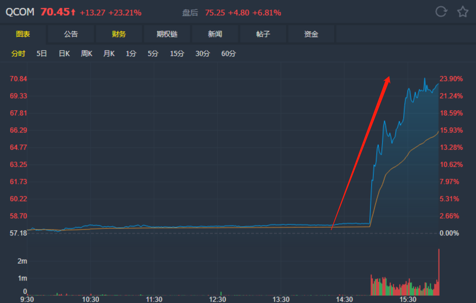Screen dimensions: 476x303
Task: Click the 12:30 time axis label
Action: click(217, 299)
